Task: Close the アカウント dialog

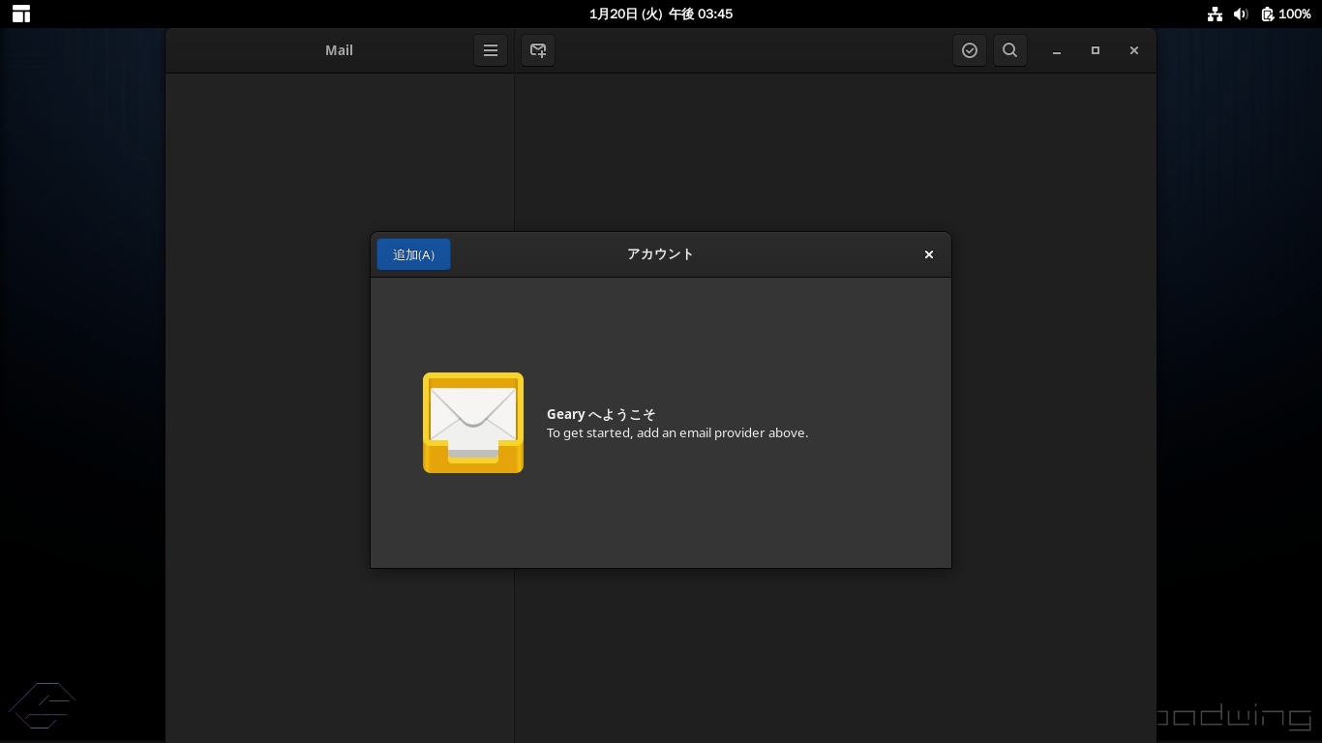Action: [x=929, y=254]
